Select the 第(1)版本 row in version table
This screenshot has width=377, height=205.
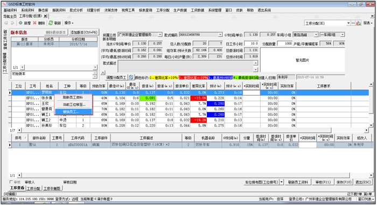click(54, 44)
